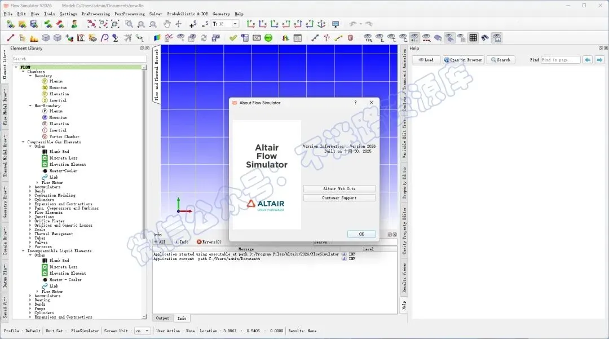Click the monitor display icon
The height and width of the screenshot is (339, 609).
tap(336, 24)
